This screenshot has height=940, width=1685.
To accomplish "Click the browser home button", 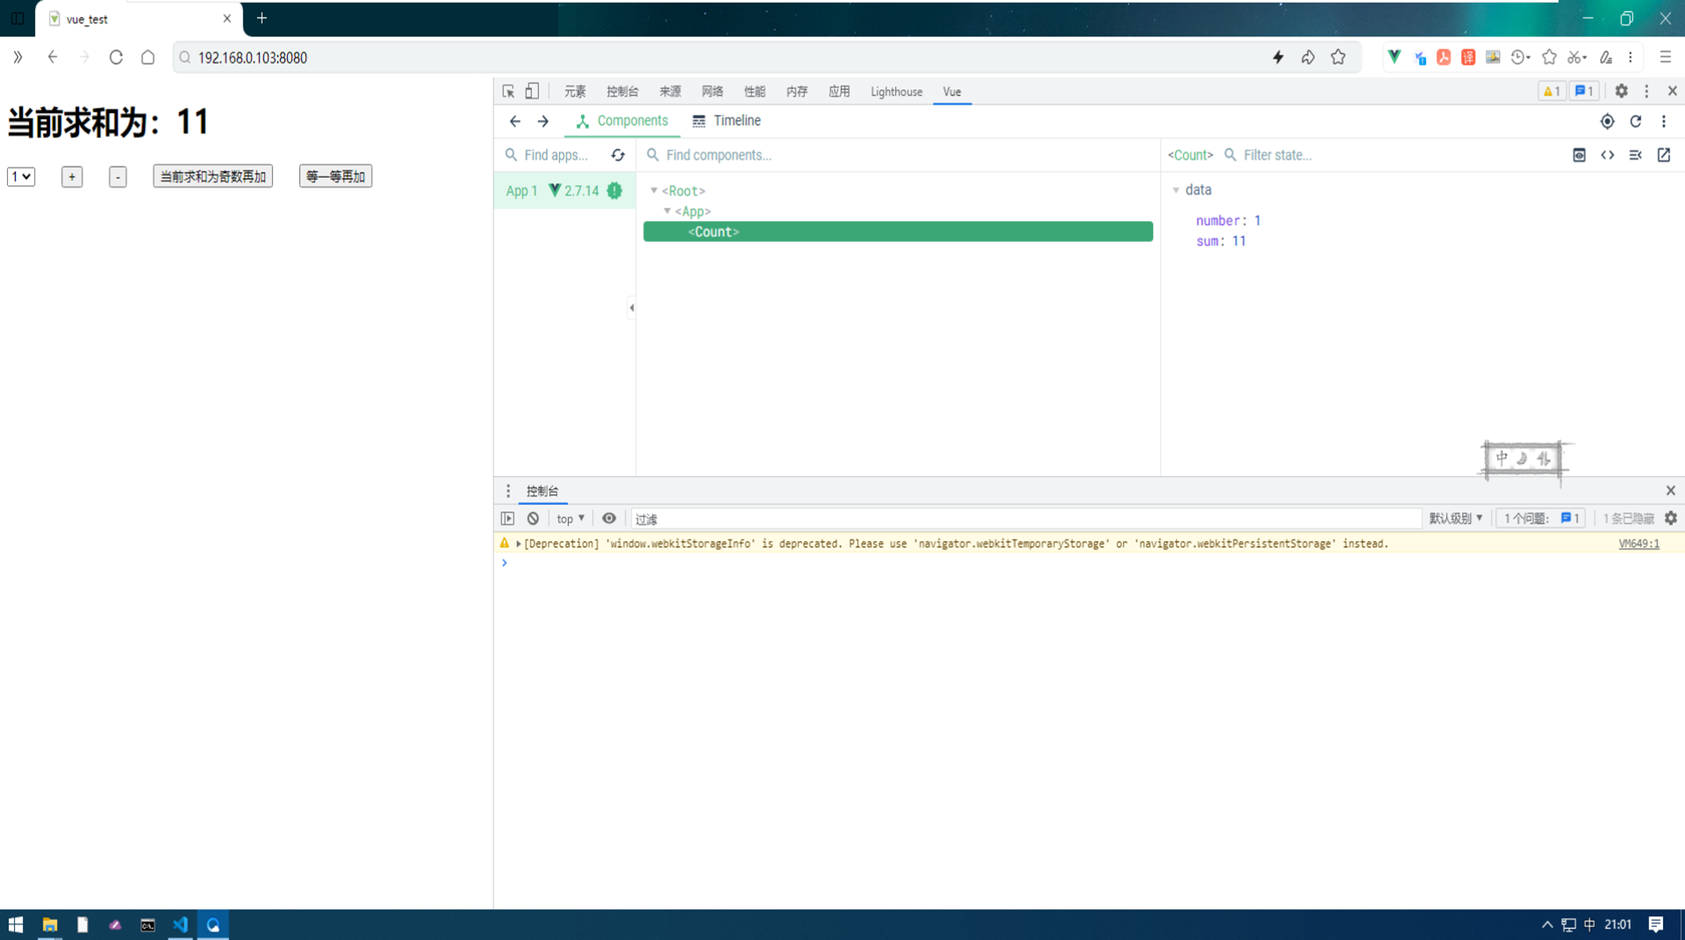I will (147, 57).
